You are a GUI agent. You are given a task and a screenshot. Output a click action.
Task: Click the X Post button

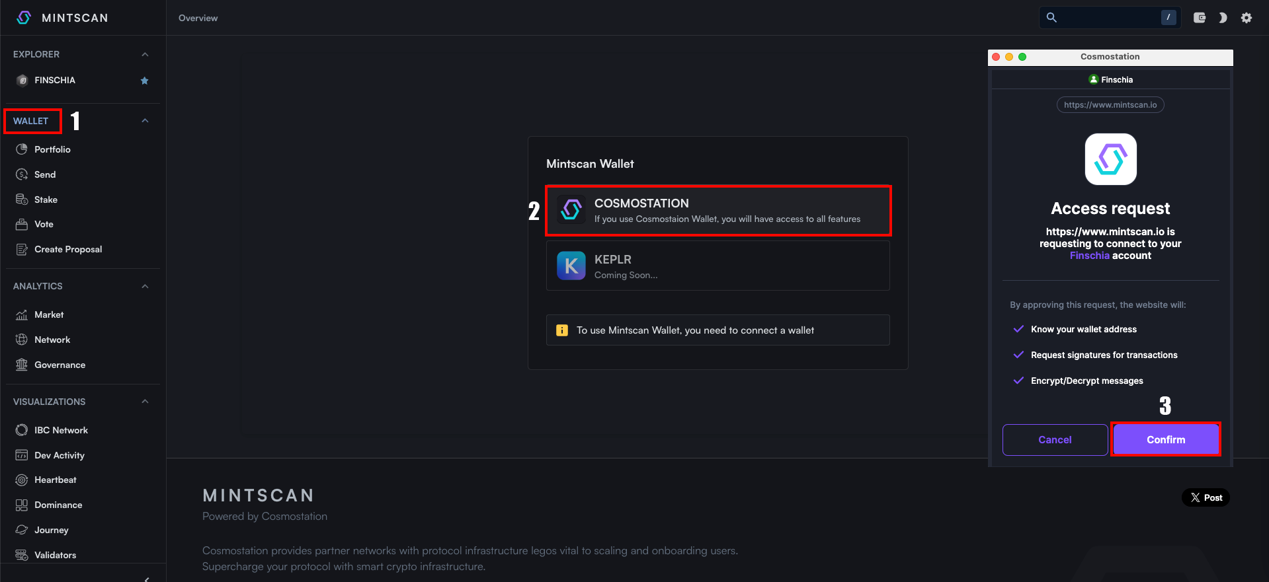[1206, 497]
